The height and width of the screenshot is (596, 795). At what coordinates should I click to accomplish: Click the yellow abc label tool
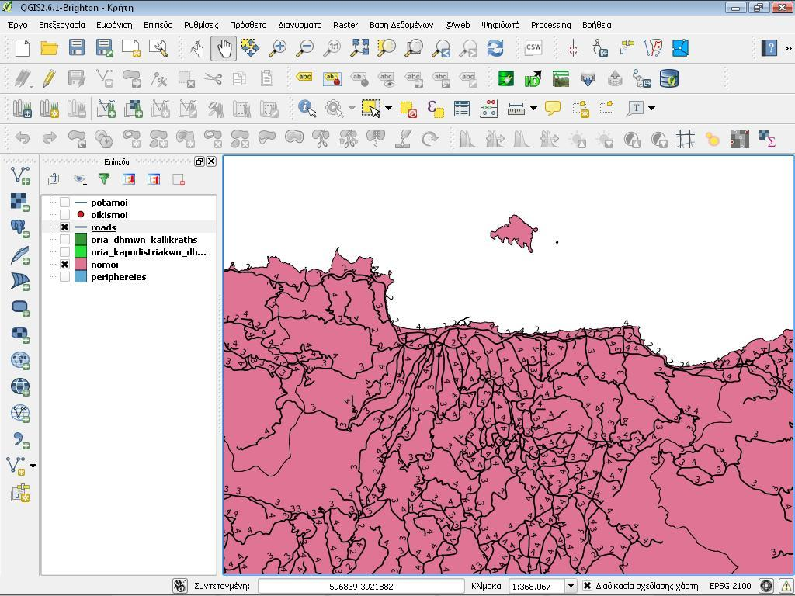pyautogui.click(x=304, y=77)
